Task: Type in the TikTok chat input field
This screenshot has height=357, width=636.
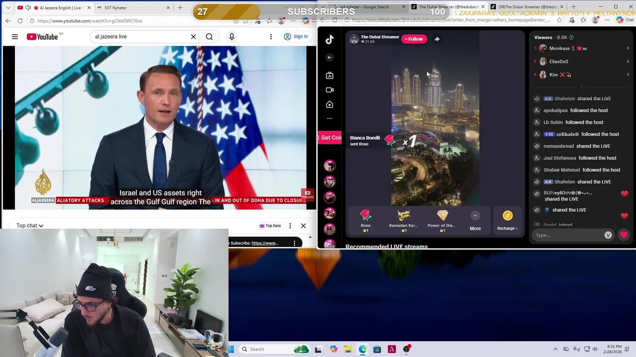Action: pyautogui.click(x=567, y=235)
